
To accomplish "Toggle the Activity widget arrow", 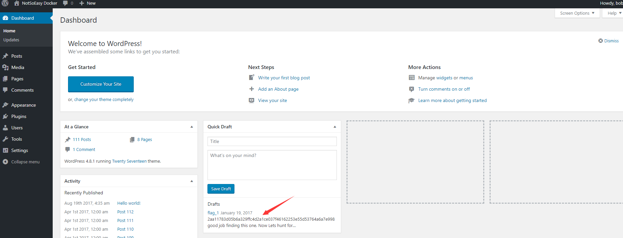I will click(191, 181).
